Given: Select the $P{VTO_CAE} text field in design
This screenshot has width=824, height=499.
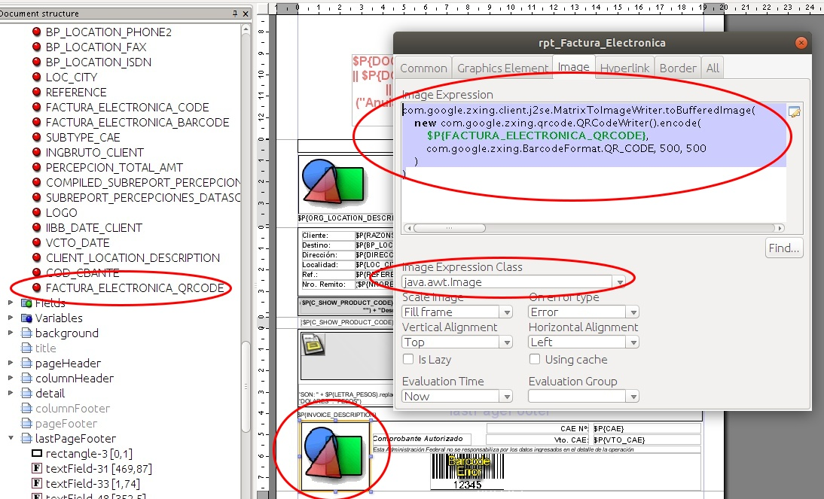Looking at the screenshot, I should pos(646,440).
